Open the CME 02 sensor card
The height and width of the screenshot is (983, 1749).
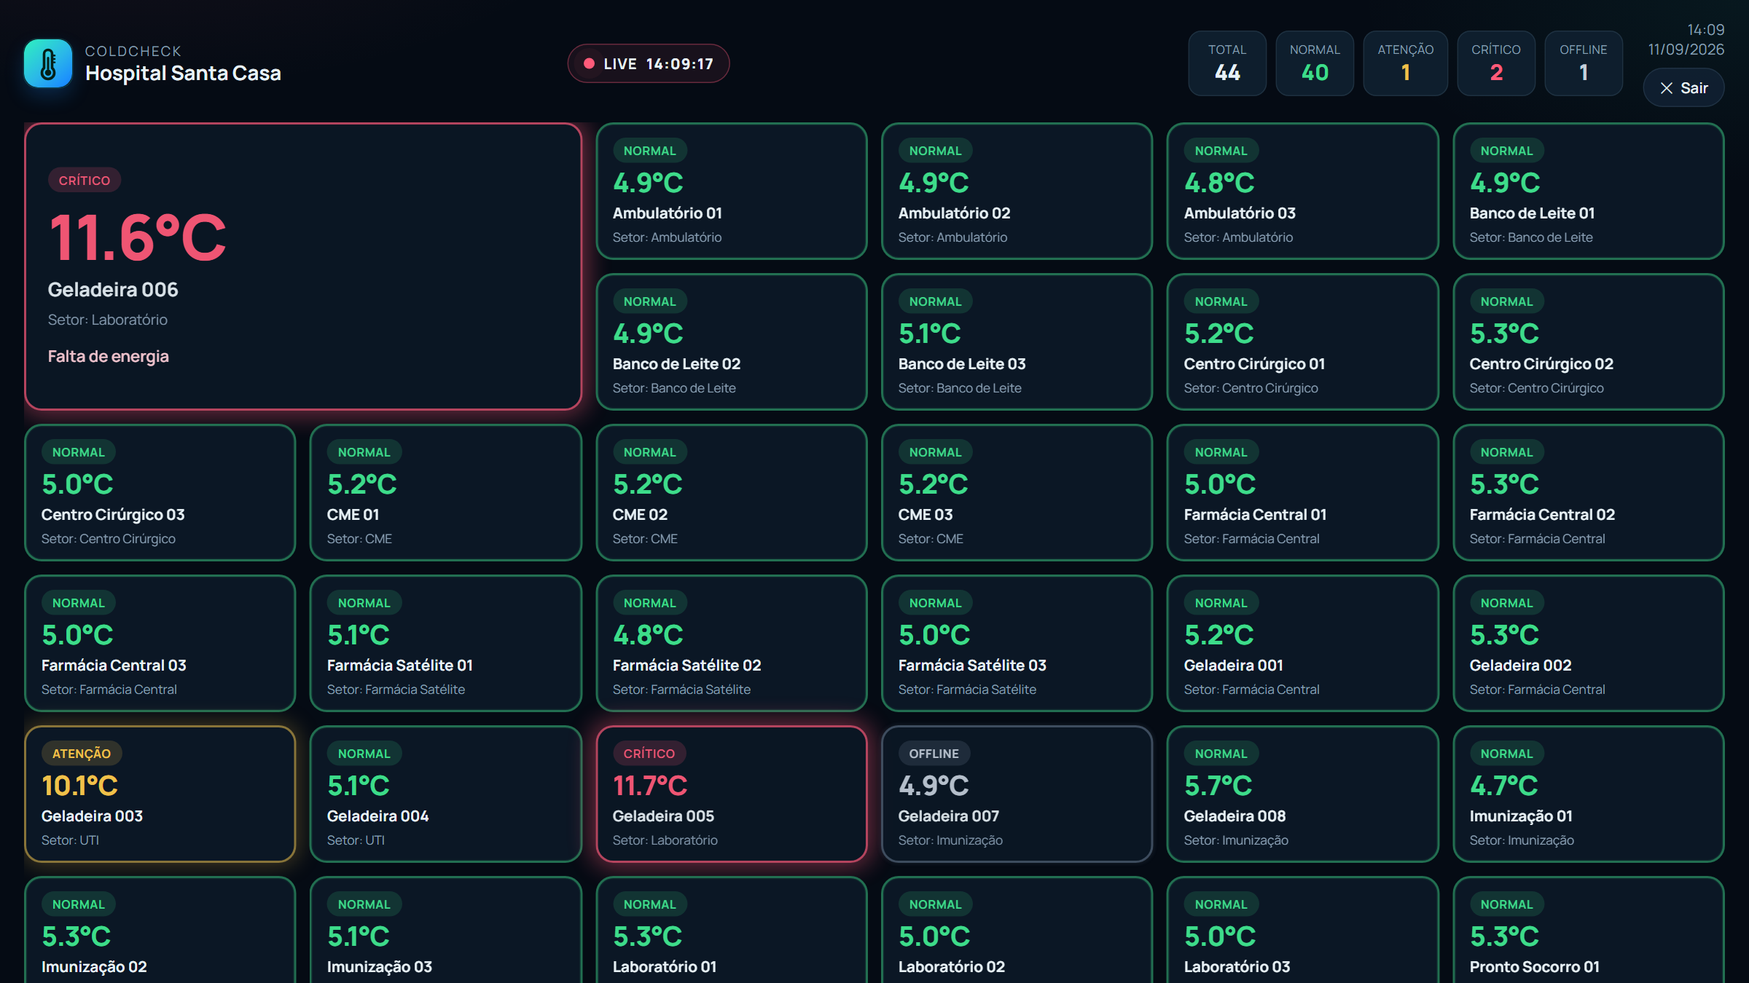[x=732, y=493]
